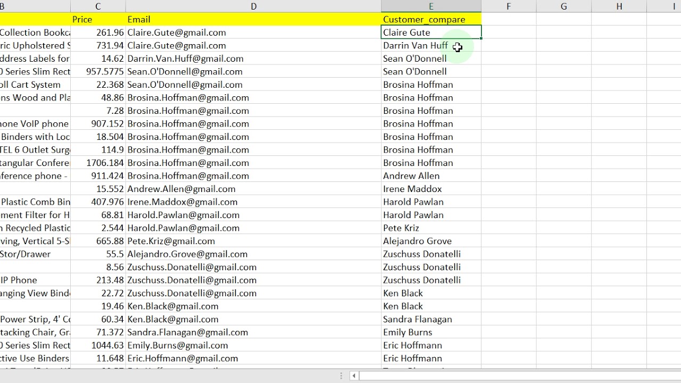Select the price cell 55.5

tap(98, 254)
